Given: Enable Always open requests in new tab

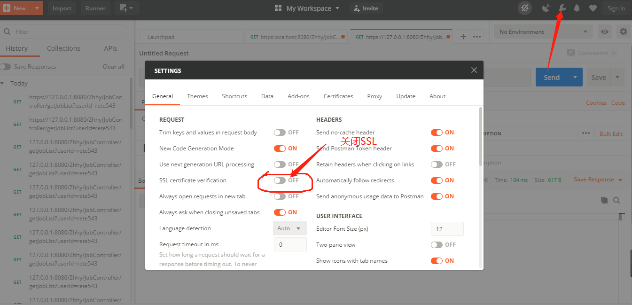Looking at the screenshot, I should pos(280,196).
